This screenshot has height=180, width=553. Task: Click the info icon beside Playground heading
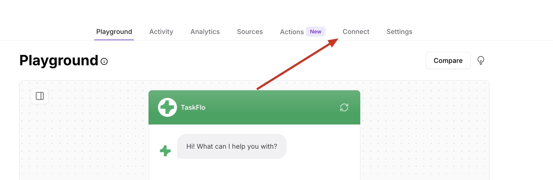point(104,62)
